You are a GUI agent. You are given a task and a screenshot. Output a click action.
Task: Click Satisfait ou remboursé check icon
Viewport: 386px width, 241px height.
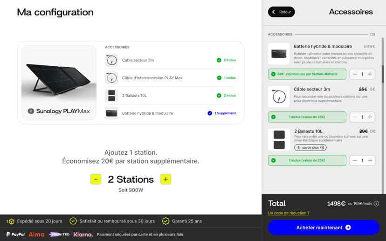point(73,221)
